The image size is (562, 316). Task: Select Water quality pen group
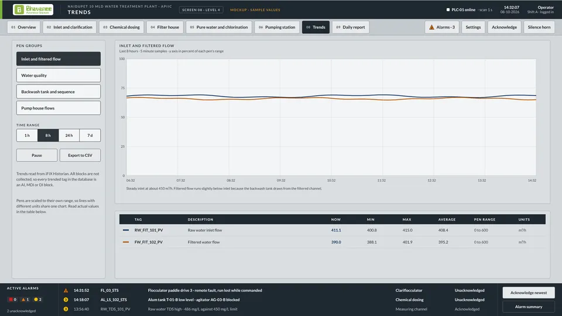click(x=59, y=75)
